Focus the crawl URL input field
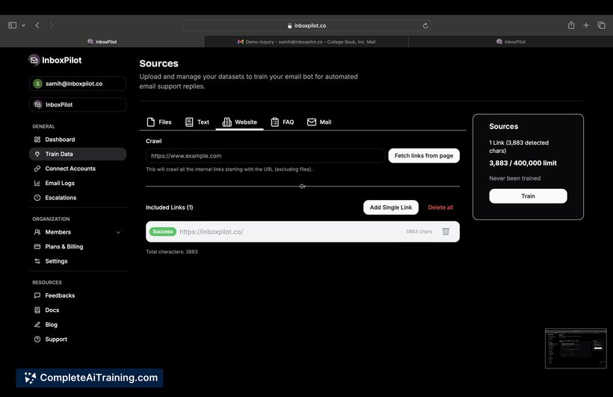 click(x=265, y=156)
